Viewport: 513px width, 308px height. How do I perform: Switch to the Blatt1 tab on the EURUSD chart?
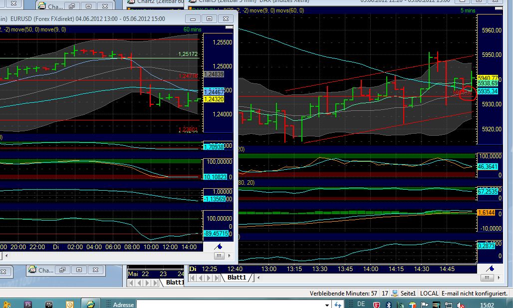(x=175, y=283)
